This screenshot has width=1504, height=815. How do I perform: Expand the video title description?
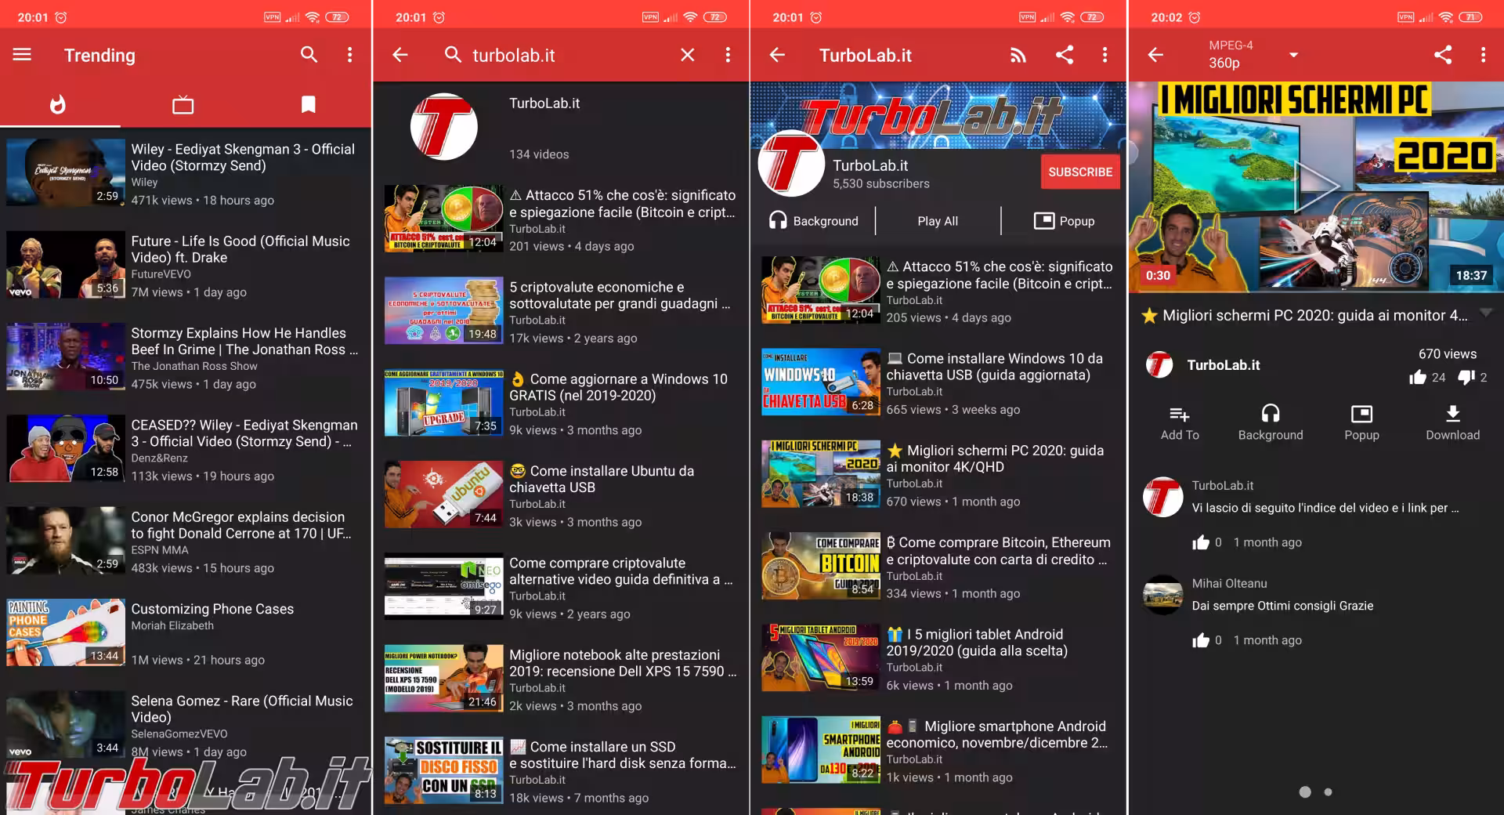click(x=1486, y=314)
